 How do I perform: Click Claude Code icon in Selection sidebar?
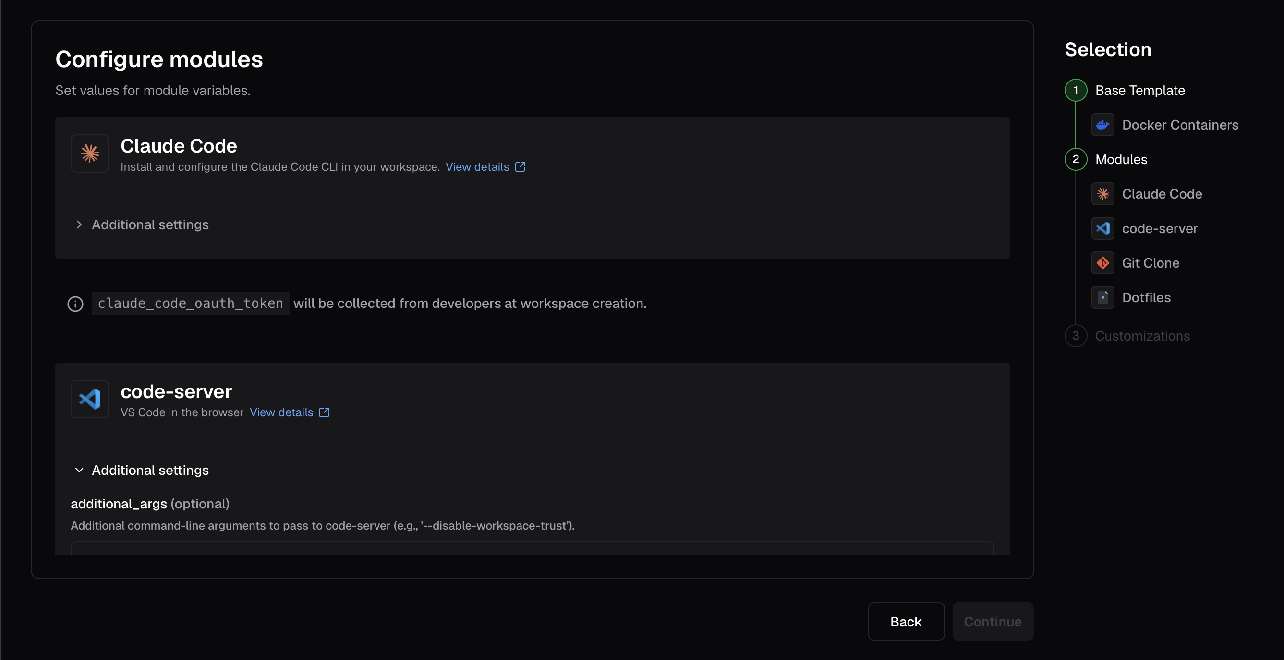pyautogui.click(x=1102, y=194)
